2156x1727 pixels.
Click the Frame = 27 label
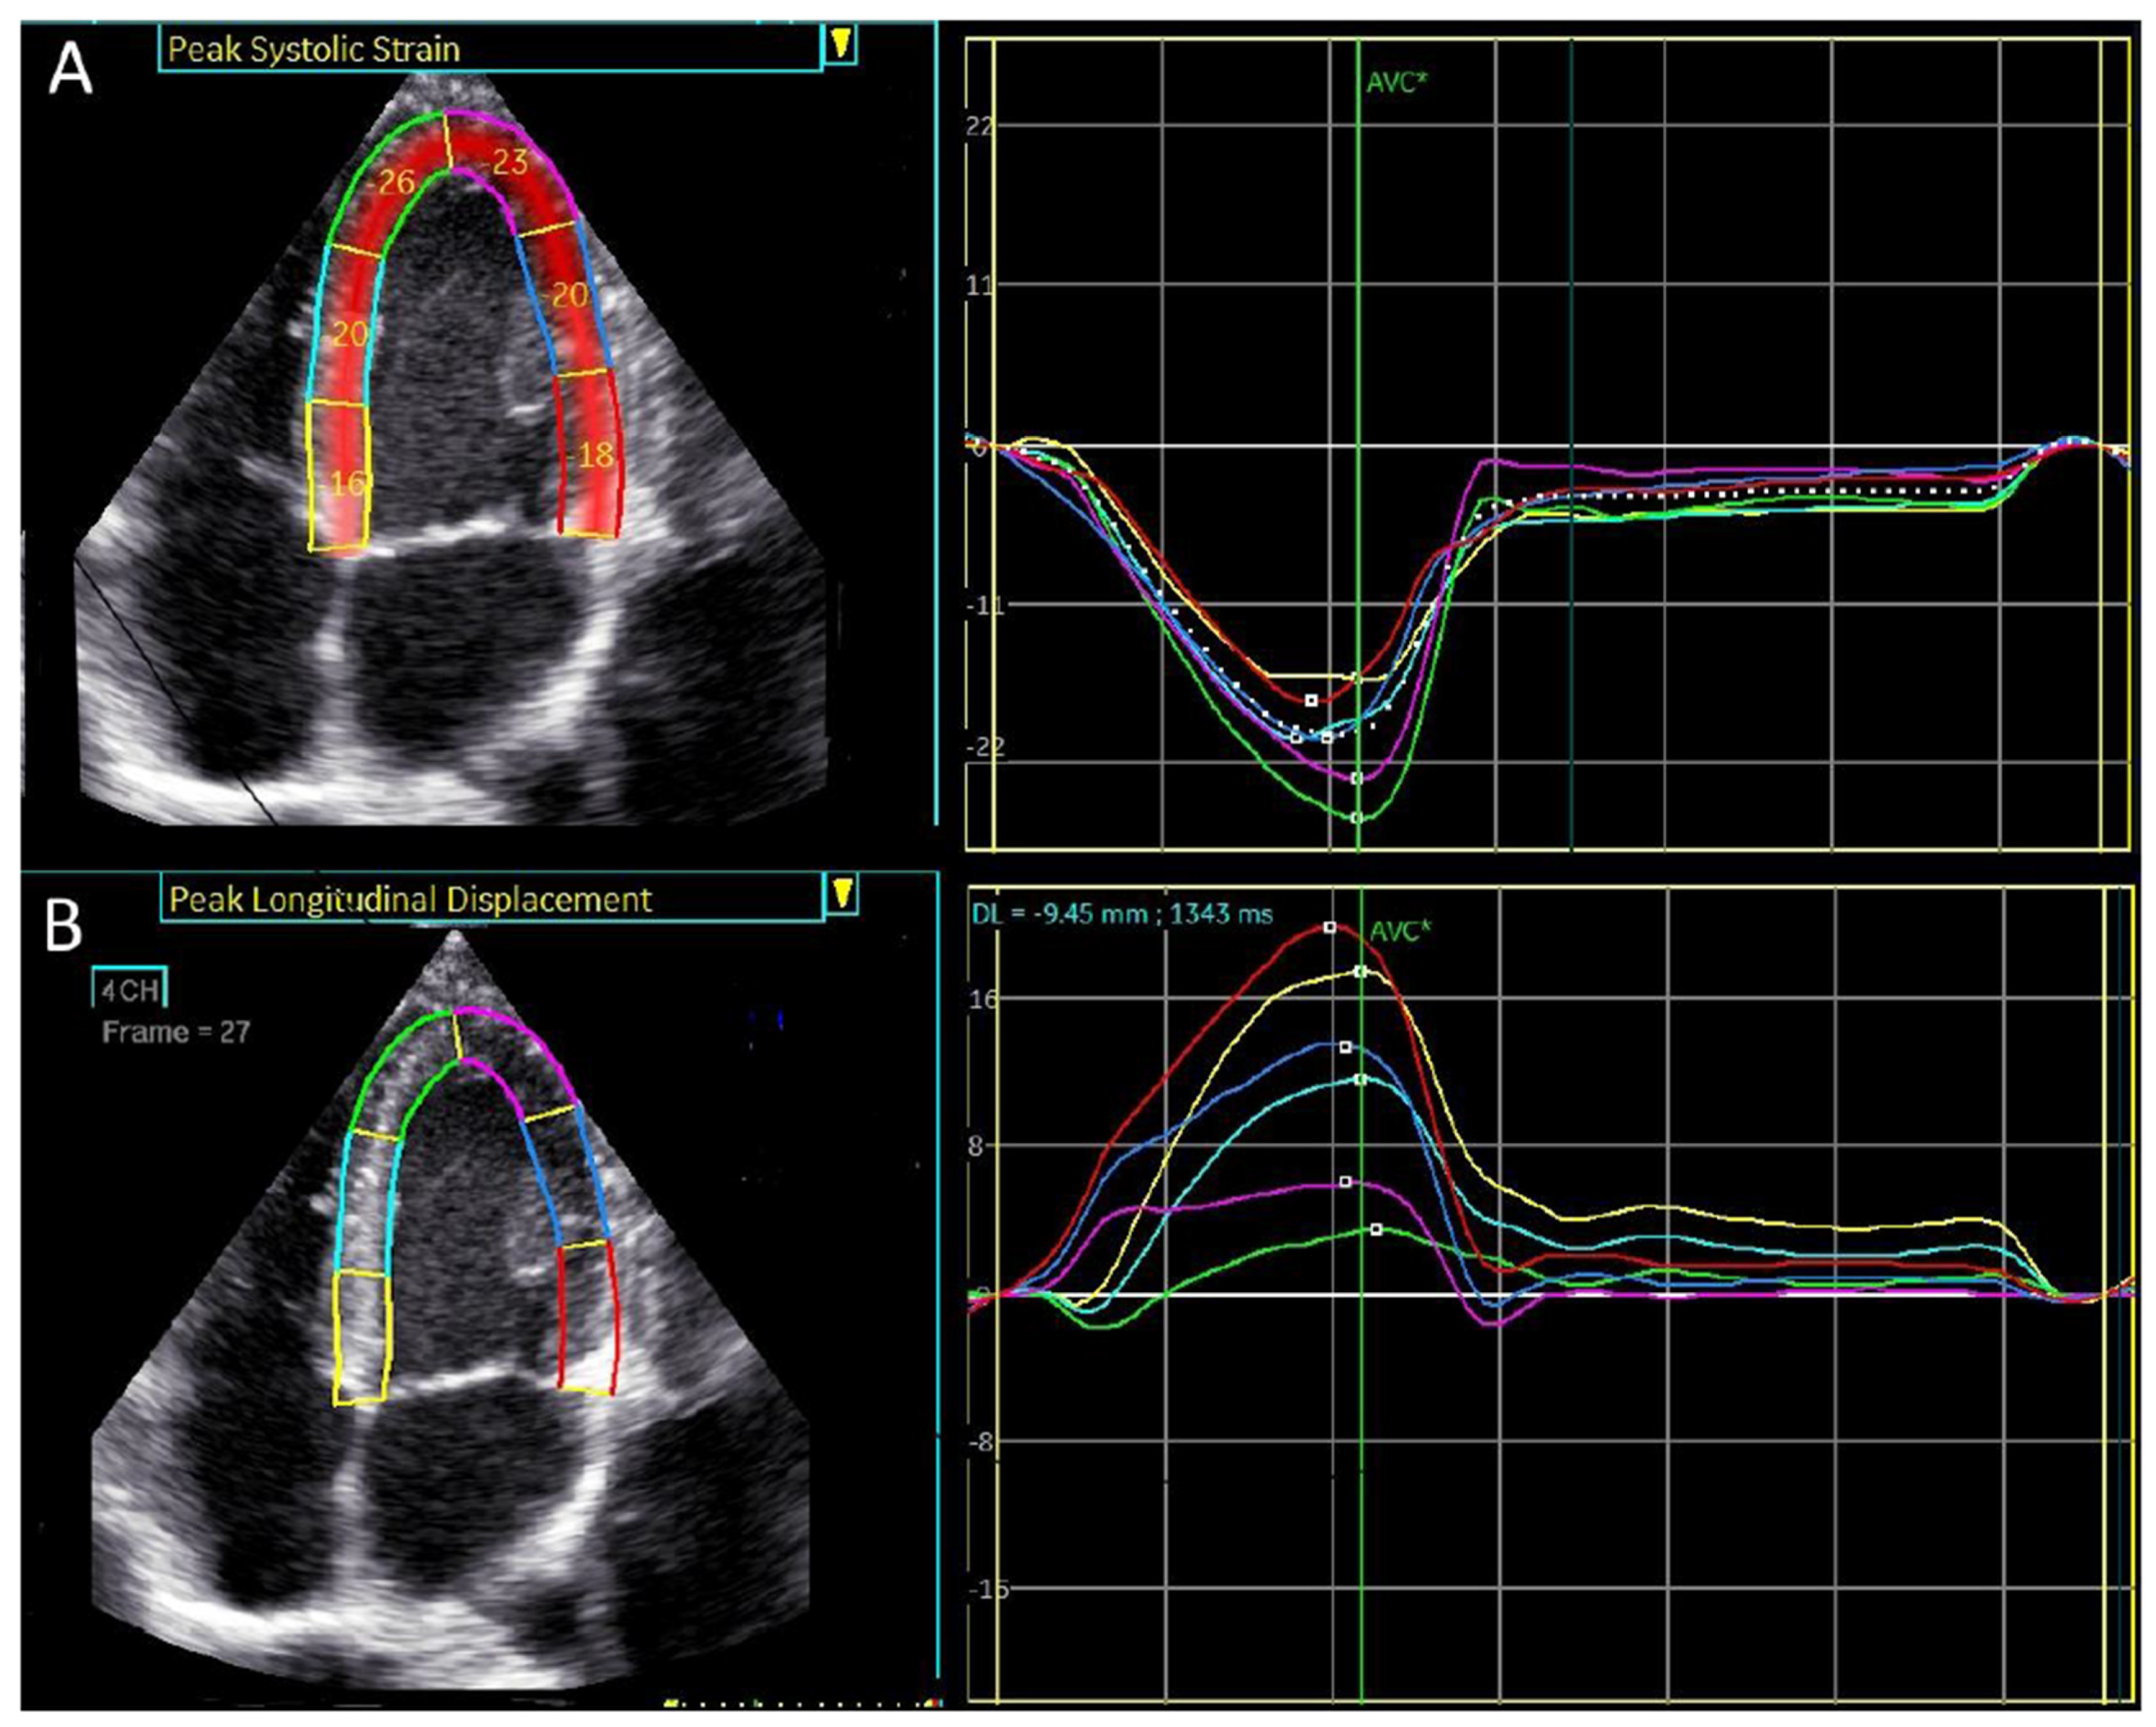click(x=176, y=1032)
